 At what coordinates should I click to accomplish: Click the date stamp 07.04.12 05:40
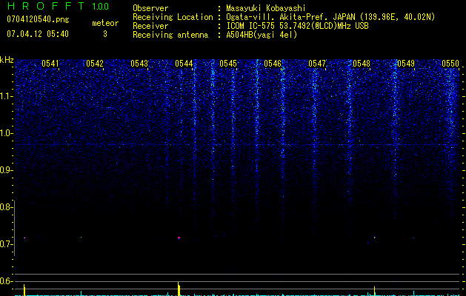(x=37, y=34)
